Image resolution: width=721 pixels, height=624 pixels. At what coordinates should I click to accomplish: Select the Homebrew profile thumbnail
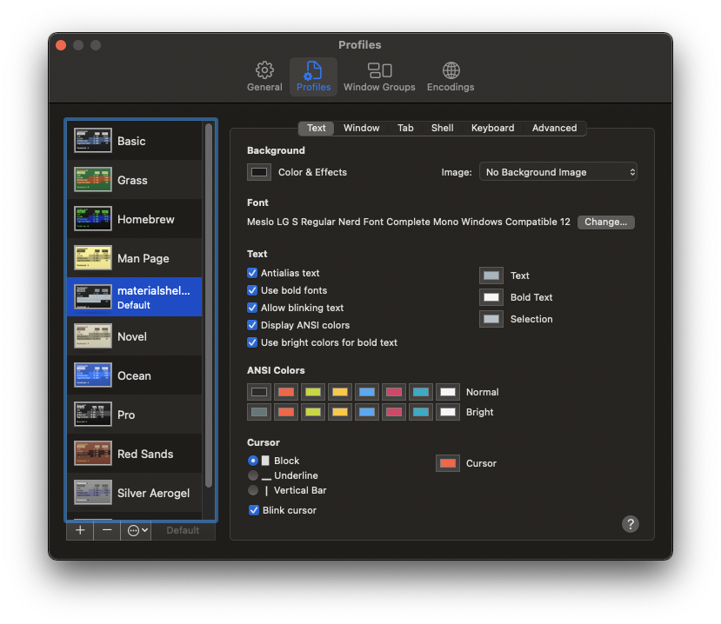coord(92,218)
